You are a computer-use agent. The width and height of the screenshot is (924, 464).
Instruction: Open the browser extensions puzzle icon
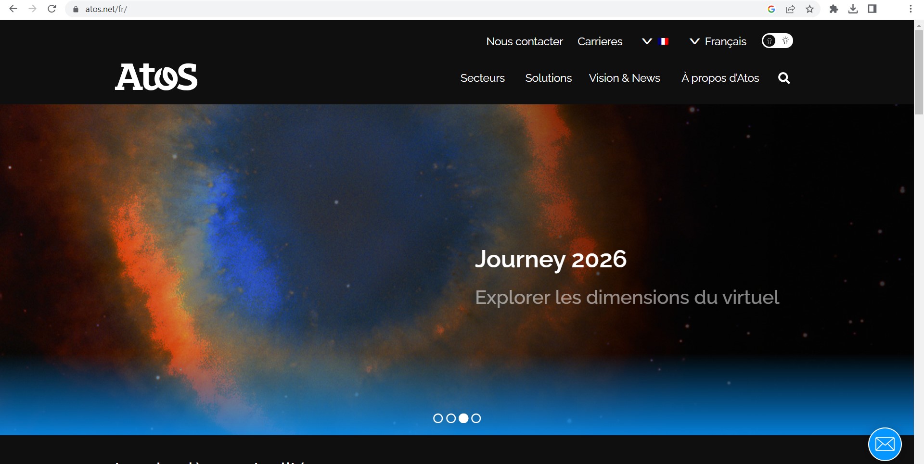pyautogui.click(x=834, y=9)
